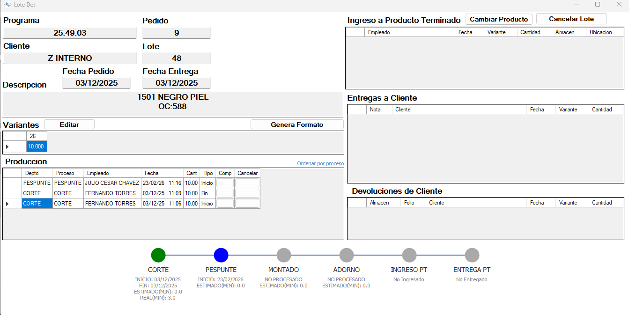Maximize the Lote Det window

(598, 5)
